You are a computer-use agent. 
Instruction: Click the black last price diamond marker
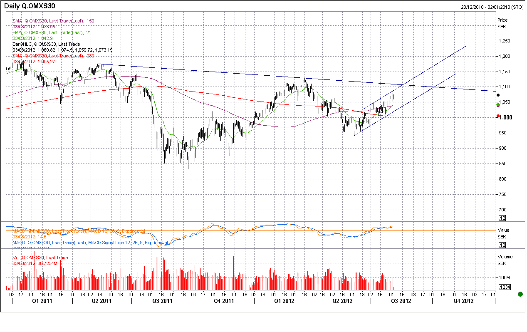coord(498,95)
